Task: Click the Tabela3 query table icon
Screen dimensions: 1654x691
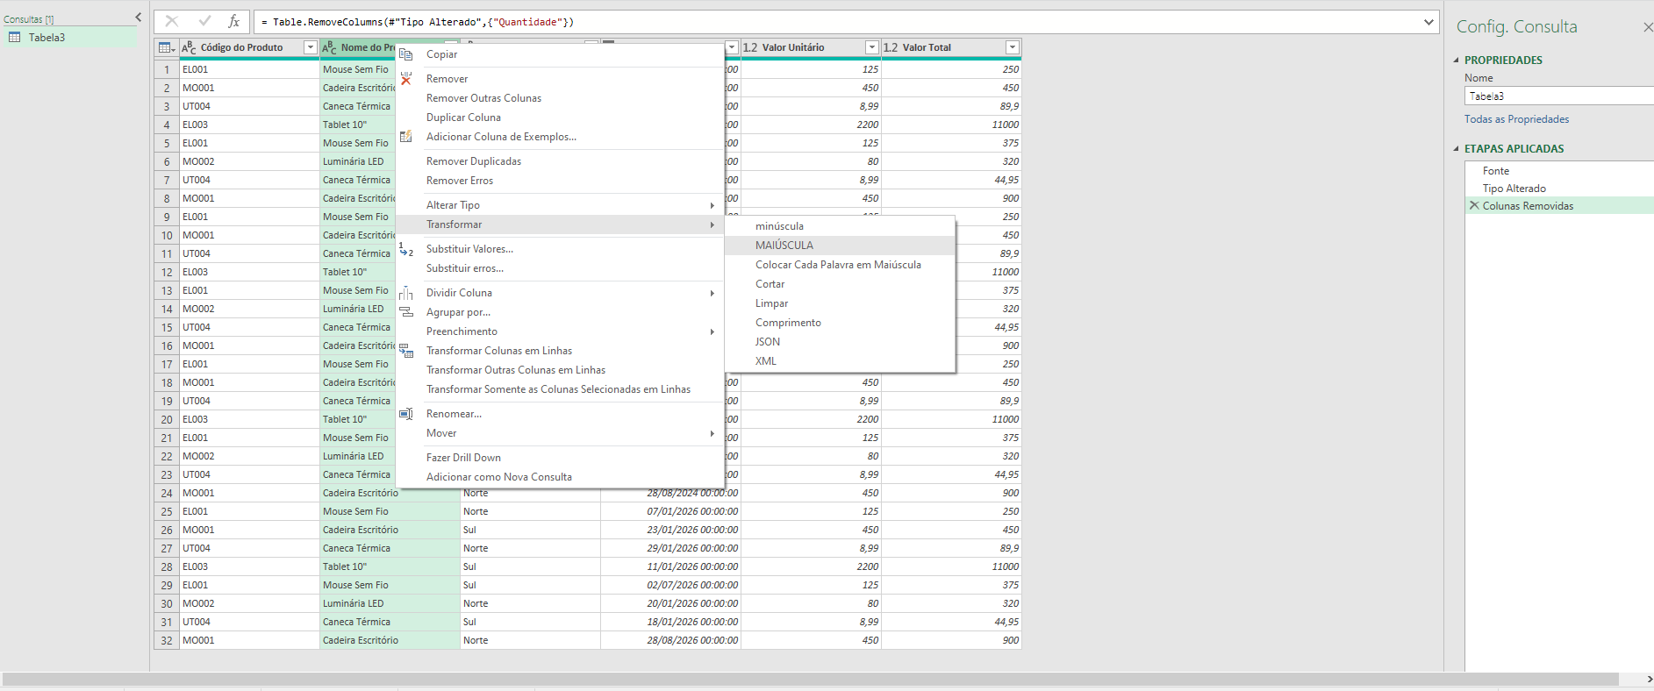Action: click(x=15, y=37)
